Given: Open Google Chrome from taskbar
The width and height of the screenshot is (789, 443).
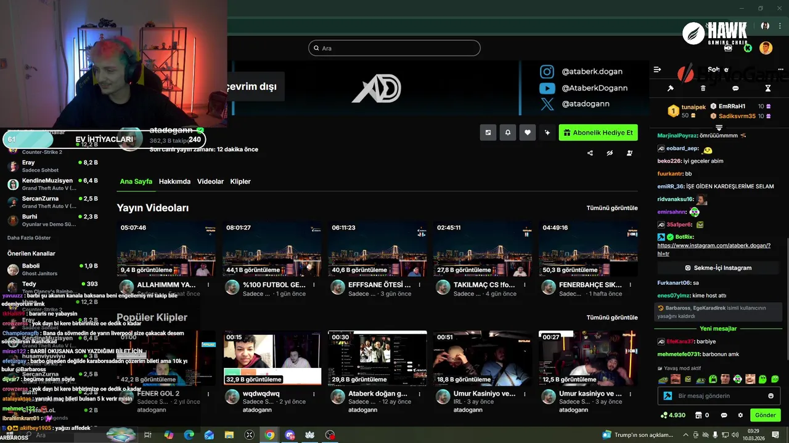Looking at the screenshot, I should point(269,435).
